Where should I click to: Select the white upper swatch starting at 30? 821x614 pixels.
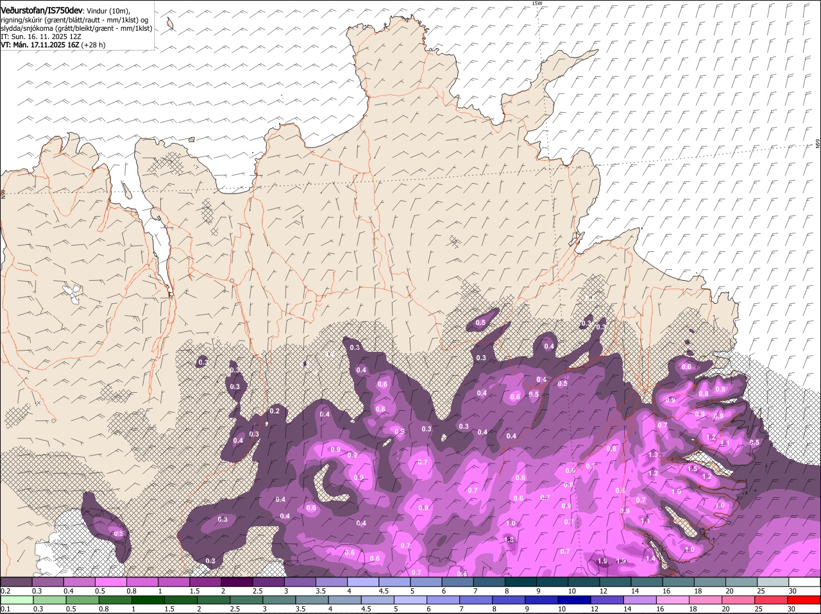point(804,581)
